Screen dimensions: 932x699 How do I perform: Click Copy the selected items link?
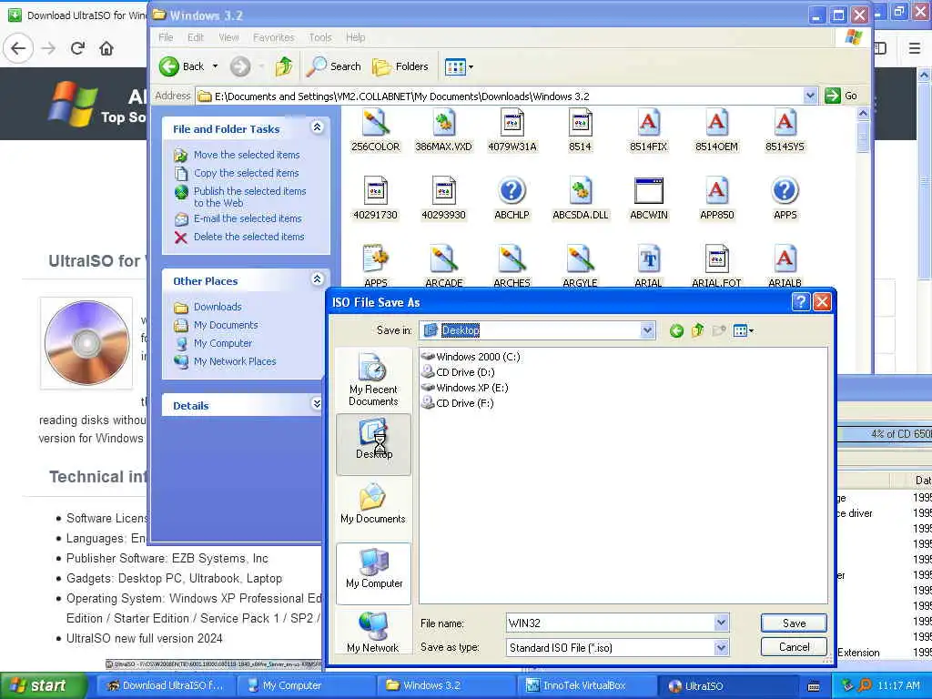tap(246, 173)
